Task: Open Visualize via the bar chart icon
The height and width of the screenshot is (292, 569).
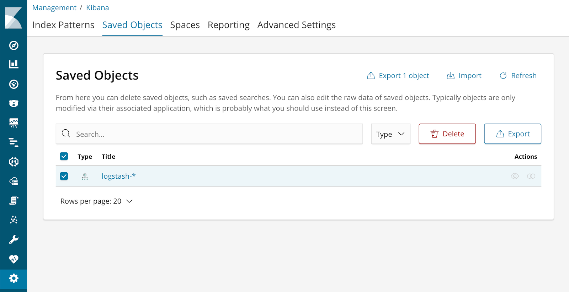Action: click(x=14, y=64)
